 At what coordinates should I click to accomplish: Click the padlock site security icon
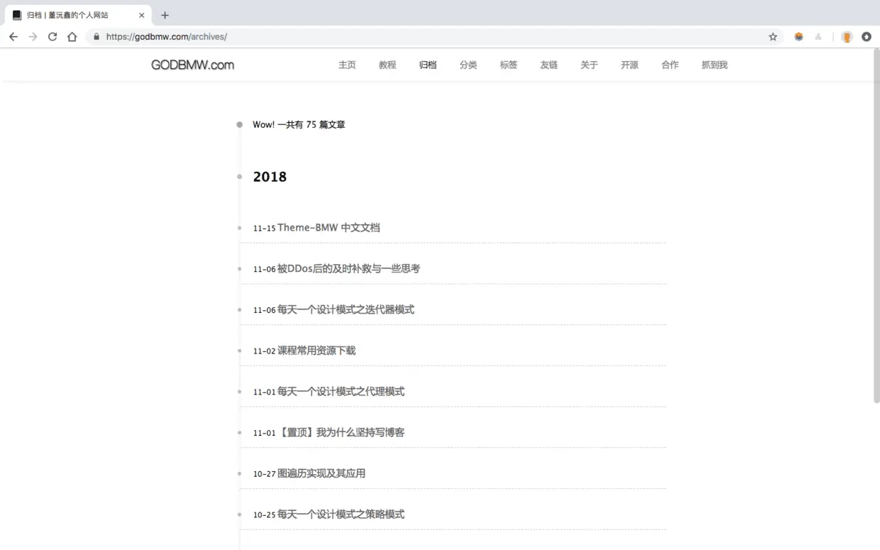pyautogui.click(x=97, y=37)
